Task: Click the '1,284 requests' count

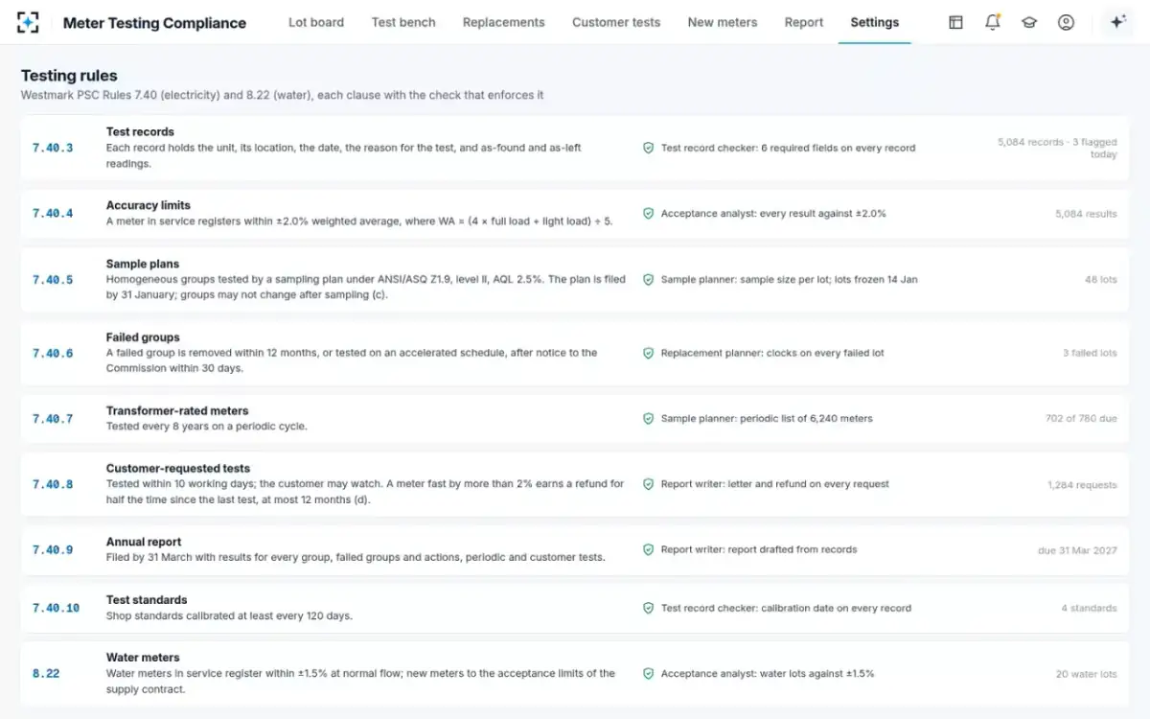Action: click(x=1082, y=485)
